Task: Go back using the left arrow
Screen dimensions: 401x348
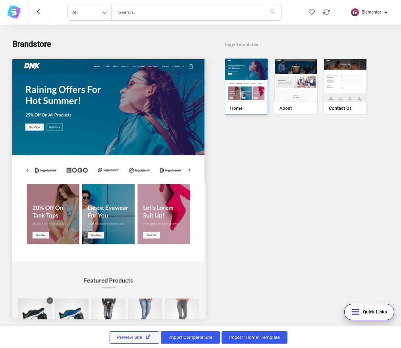Action: tap(39, 12)
